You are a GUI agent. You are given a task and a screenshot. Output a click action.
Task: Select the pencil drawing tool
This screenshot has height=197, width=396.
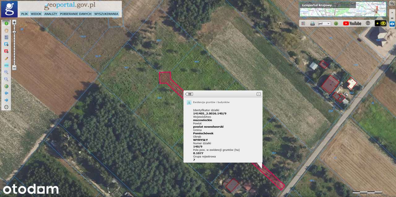tap(6, 58)
